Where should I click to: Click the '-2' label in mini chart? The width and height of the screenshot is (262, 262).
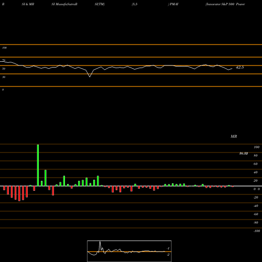(x=168, y=255)
